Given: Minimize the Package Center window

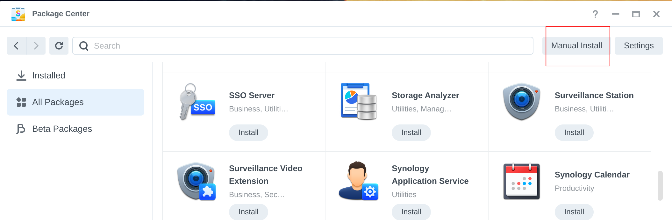Looking at the screenshot, I should tap(616, 14).
